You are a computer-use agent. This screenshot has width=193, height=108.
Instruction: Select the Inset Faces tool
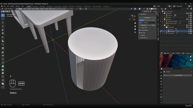tap(3, 52)
